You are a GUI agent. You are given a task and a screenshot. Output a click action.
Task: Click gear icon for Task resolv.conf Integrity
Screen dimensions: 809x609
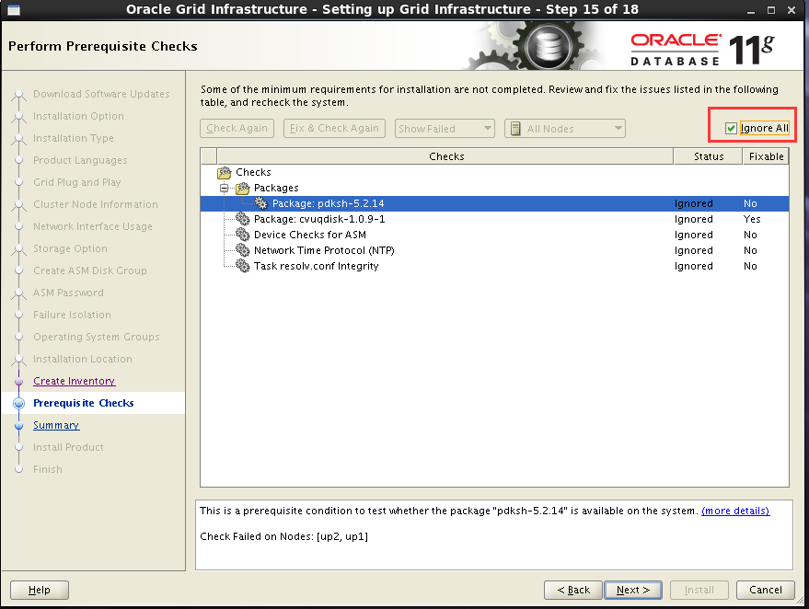(242, 266)
